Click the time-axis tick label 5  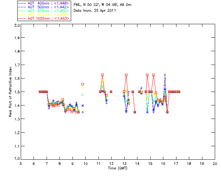[21, 164]
